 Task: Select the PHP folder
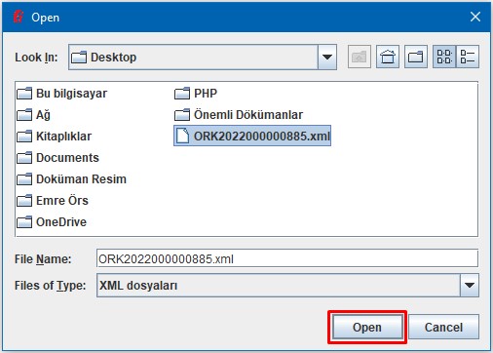point(196,94)
